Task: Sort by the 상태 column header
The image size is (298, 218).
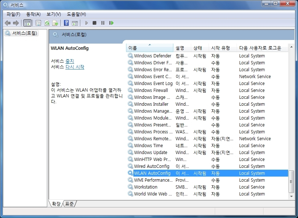Action: [x=200, y=48]
